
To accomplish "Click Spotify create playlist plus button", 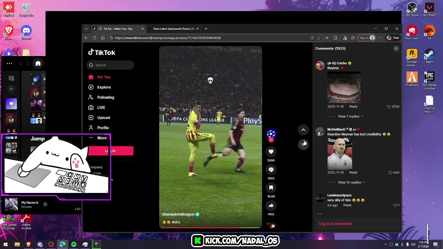I will click(11, 89).
